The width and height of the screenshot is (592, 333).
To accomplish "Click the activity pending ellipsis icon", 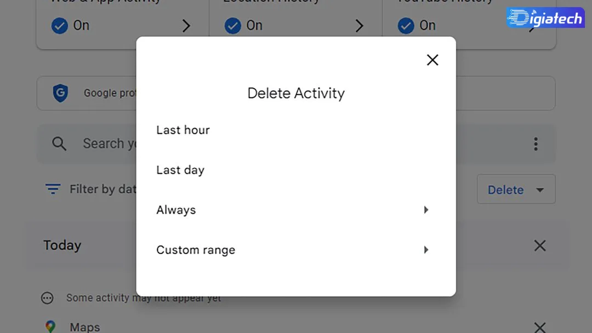I will pyautogui.click(x=47, y=298).
